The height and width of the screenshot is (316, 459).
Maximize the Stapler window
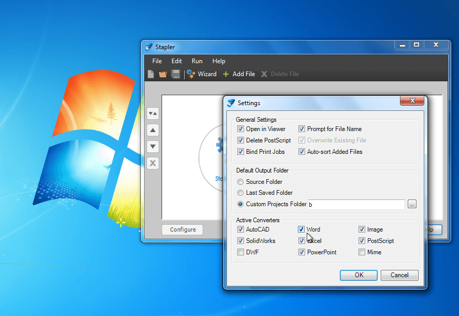[x=417, y=45]
